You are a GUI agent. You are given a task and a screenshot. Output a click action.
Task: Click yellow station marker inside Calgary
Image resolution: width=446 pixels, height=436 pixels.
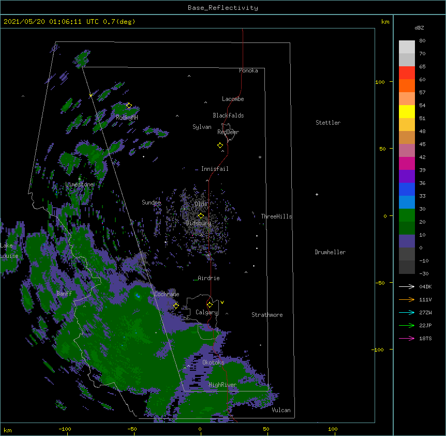click(x=210, y=305)
